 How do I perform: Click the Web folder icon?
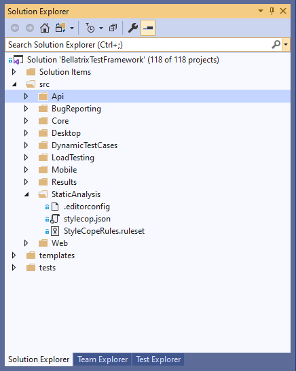coord(43,243)
